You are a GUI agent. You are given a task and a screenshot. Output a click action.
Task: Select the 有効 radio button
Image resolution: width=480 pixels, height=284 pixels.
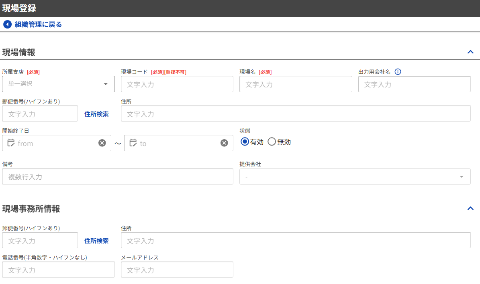245,142
